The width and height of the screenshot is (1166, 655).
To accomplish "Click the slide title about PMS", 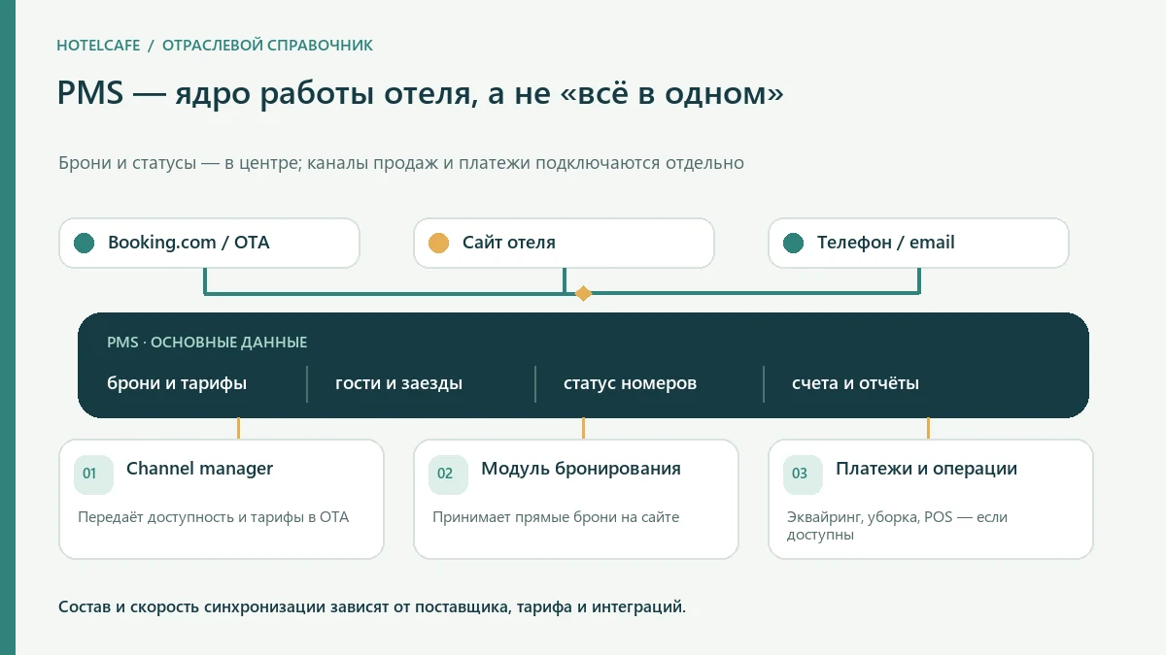I will (x=421, y=93).
